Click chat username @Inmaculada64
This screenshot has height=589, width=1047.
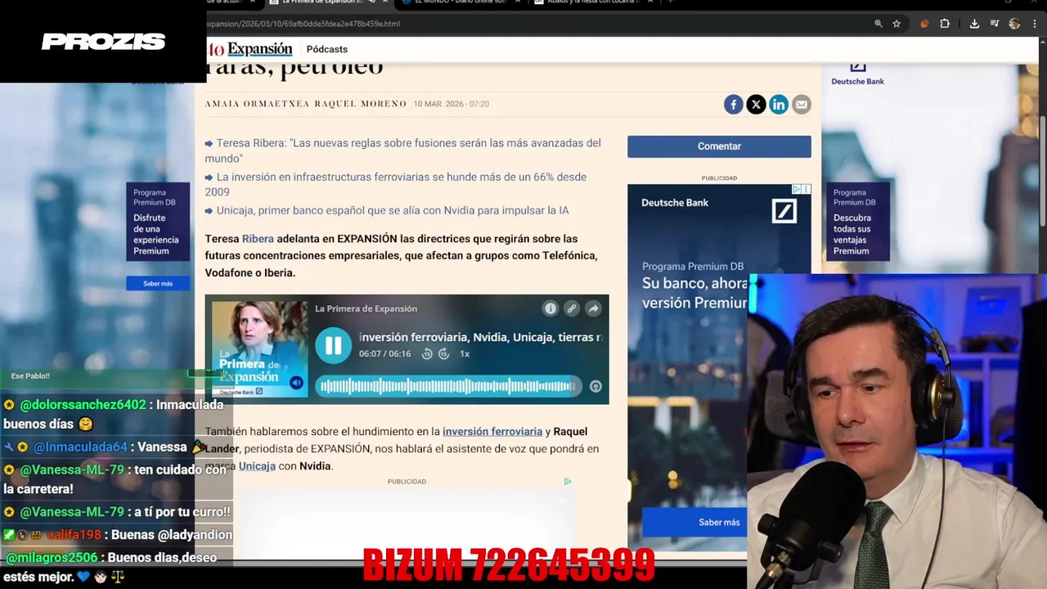click(80, 447)
